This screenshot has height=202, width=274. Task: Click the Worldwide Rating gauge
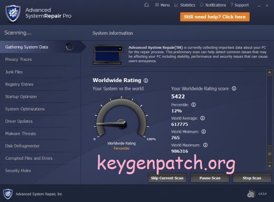click(x=122, y=118)
